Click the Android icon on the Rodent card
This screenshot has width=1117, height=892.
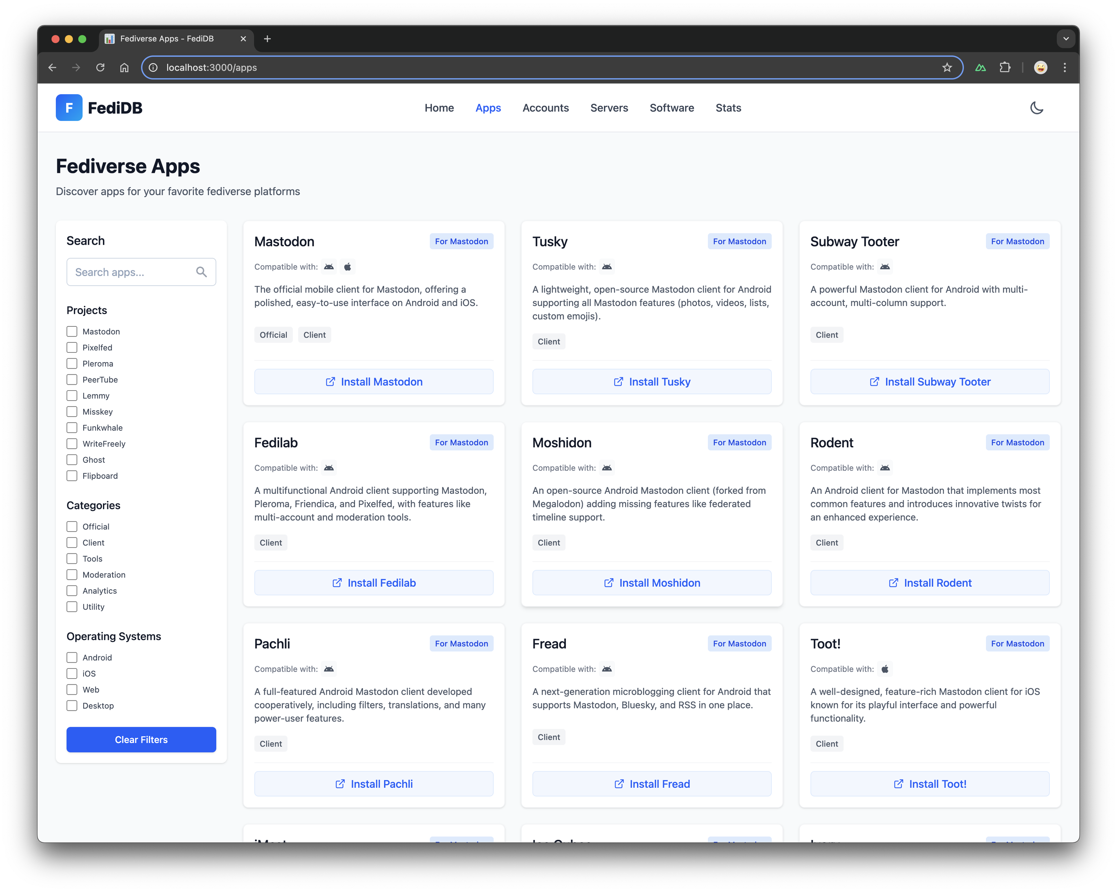coord(885,468)
